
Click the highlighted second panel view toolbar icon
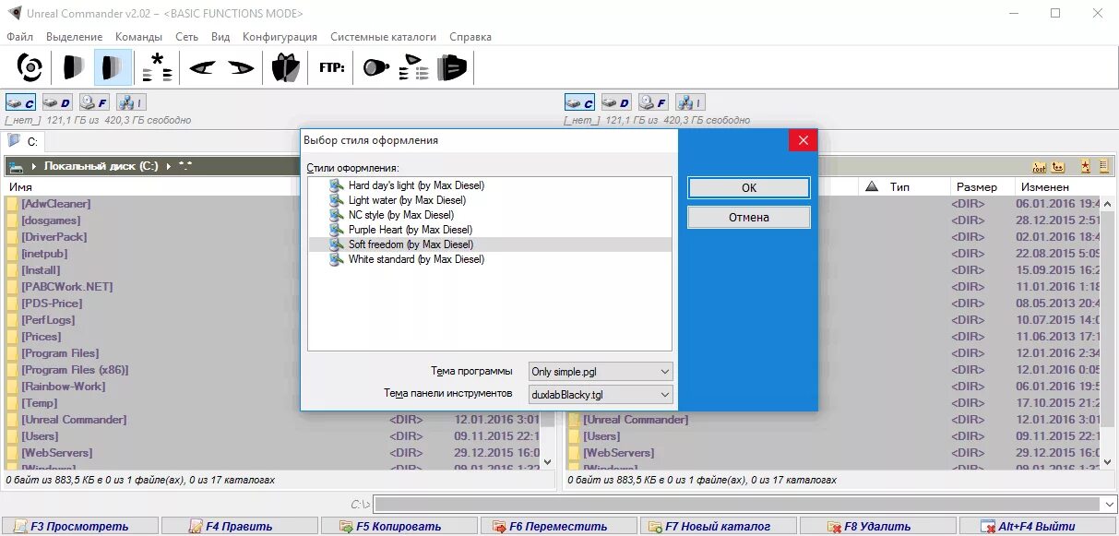pyautogui.click(x=113, y=67)
